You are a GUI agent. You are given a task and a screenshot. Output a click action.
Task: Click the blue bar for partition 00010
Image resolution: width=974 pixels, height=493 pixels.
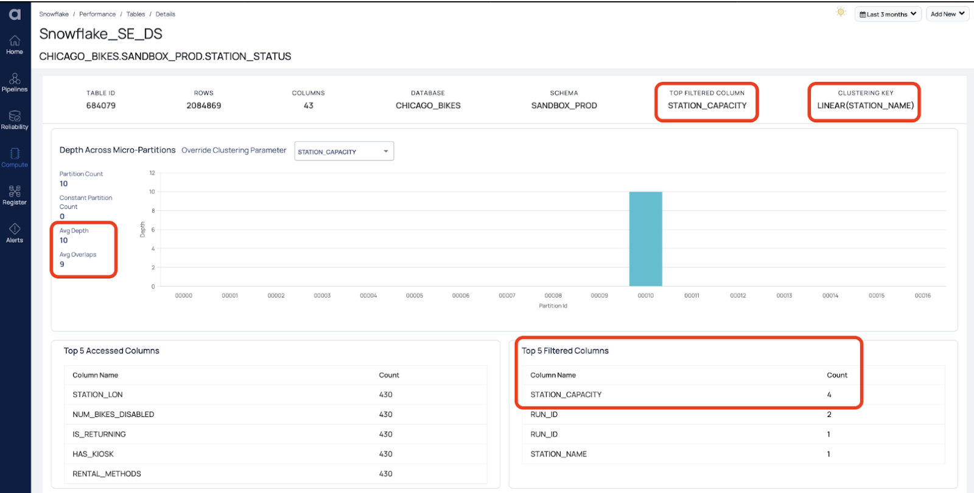(x=645, y=239)
